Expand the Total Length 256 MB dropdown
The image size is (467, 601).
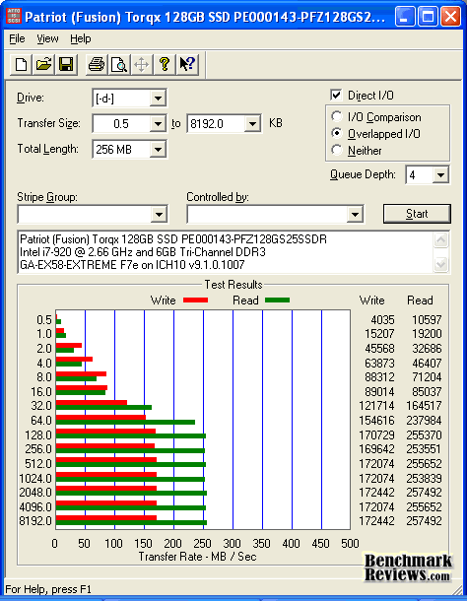(158, 150)
